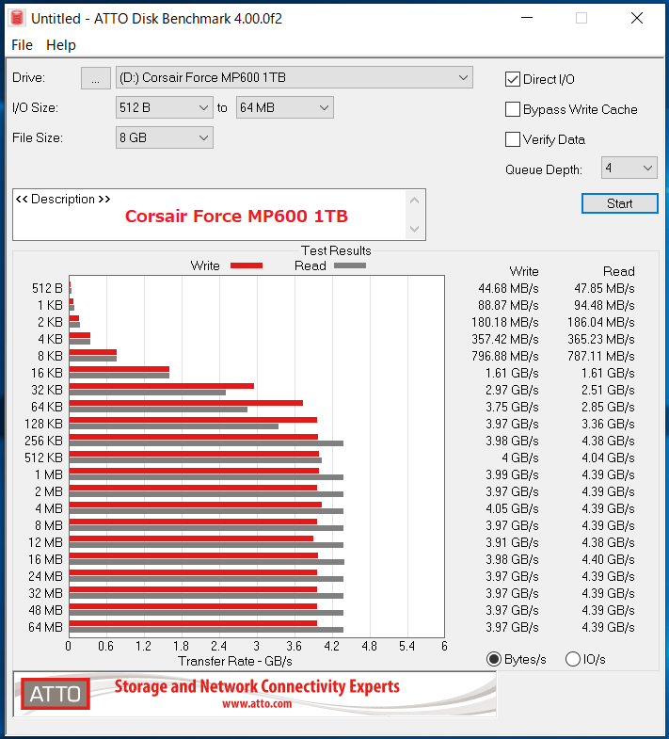
Task: Click the red Write legend swatch
Action: point(247,265)
